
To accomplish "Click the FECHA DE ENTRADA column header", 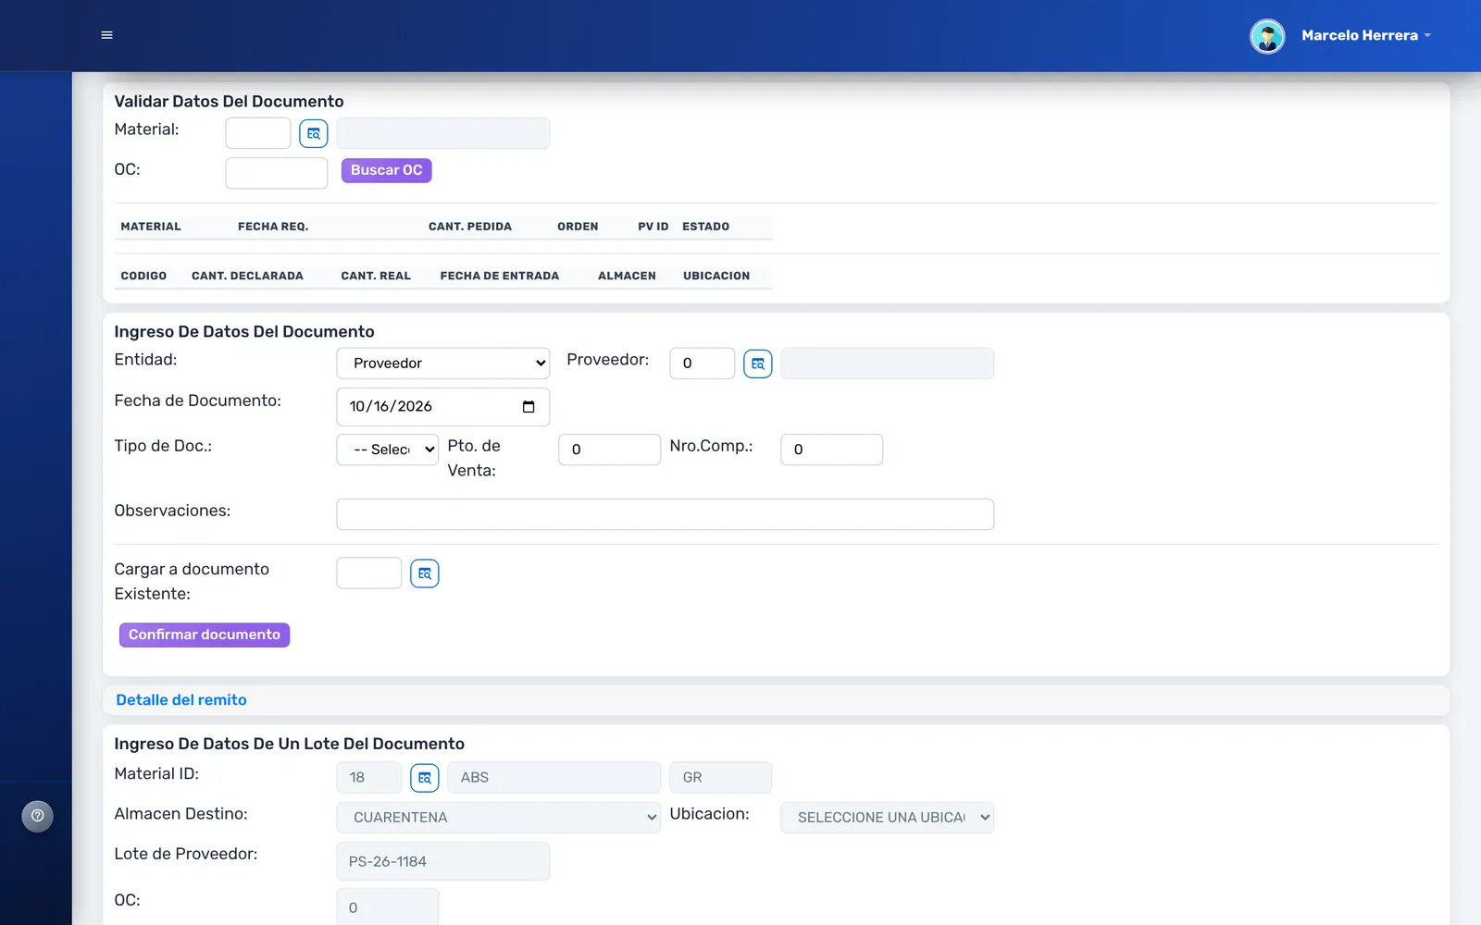I will tap(500, 276).
